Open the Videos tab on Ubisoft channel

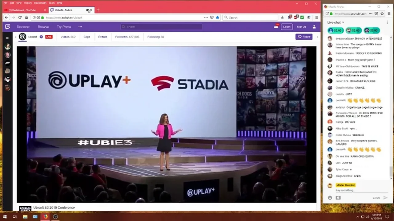(x=68, y=37)
